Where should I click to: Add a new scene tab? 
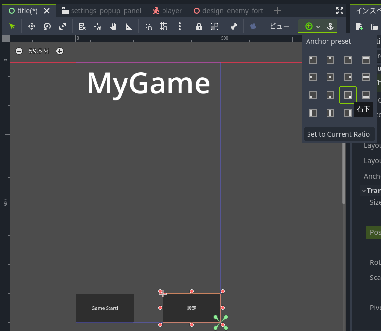[278, 10]
